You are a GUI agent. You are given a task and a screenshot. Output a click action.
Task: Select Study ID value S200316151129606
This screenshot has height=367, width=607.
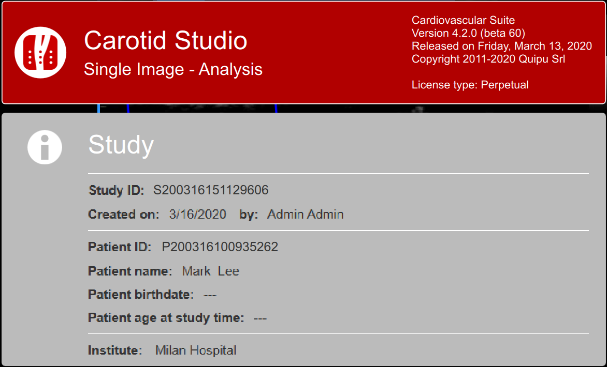coord(211,190)
